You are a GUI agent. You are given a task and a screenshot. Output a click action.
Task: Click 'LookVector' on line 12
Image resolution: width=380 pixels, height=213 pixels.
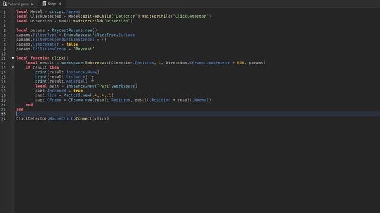point(218,63)
